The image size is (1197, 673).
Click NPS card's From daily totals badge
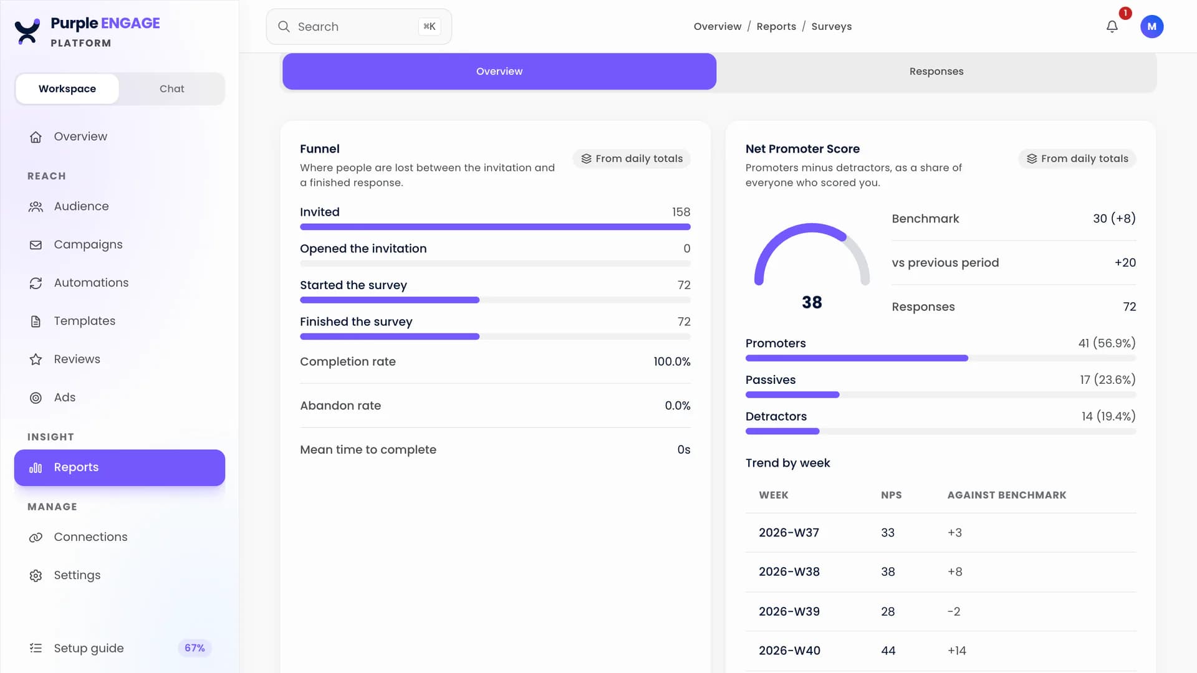tap(1077, 159)
